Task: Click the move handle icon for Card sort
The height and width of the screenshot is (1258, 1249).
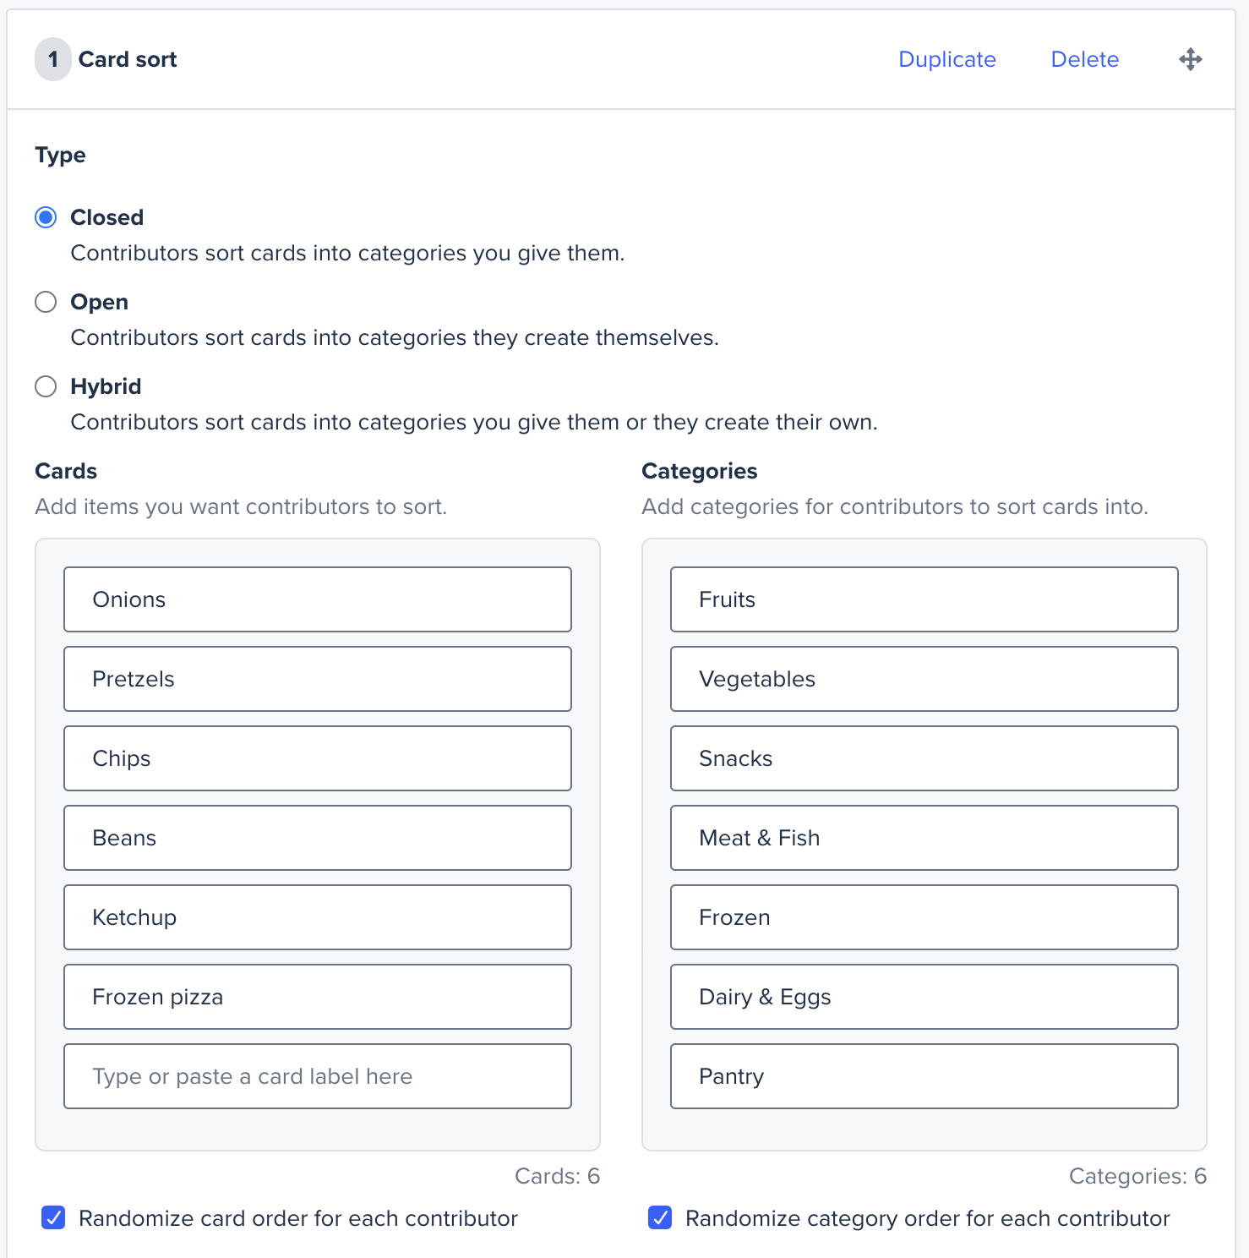Action: (1190, 59)
